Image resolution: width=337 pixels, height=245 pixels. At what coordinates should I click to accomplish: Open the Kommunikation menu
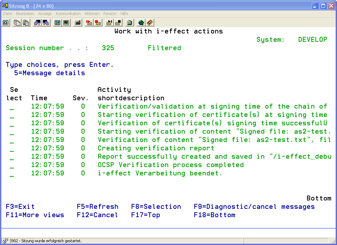point(68,14)
